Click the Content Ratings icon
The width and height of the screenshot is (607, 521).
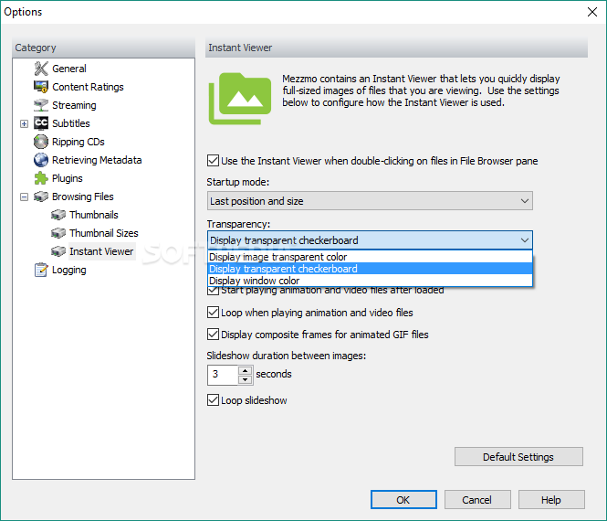tap(41, 87)
